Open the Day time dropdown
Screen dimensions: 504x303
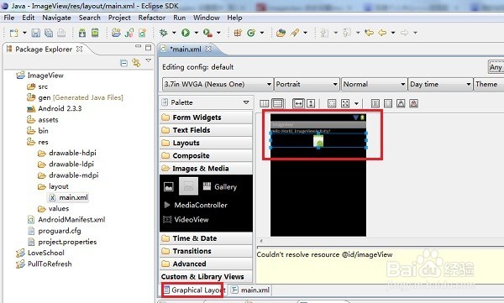pos(440,85)
